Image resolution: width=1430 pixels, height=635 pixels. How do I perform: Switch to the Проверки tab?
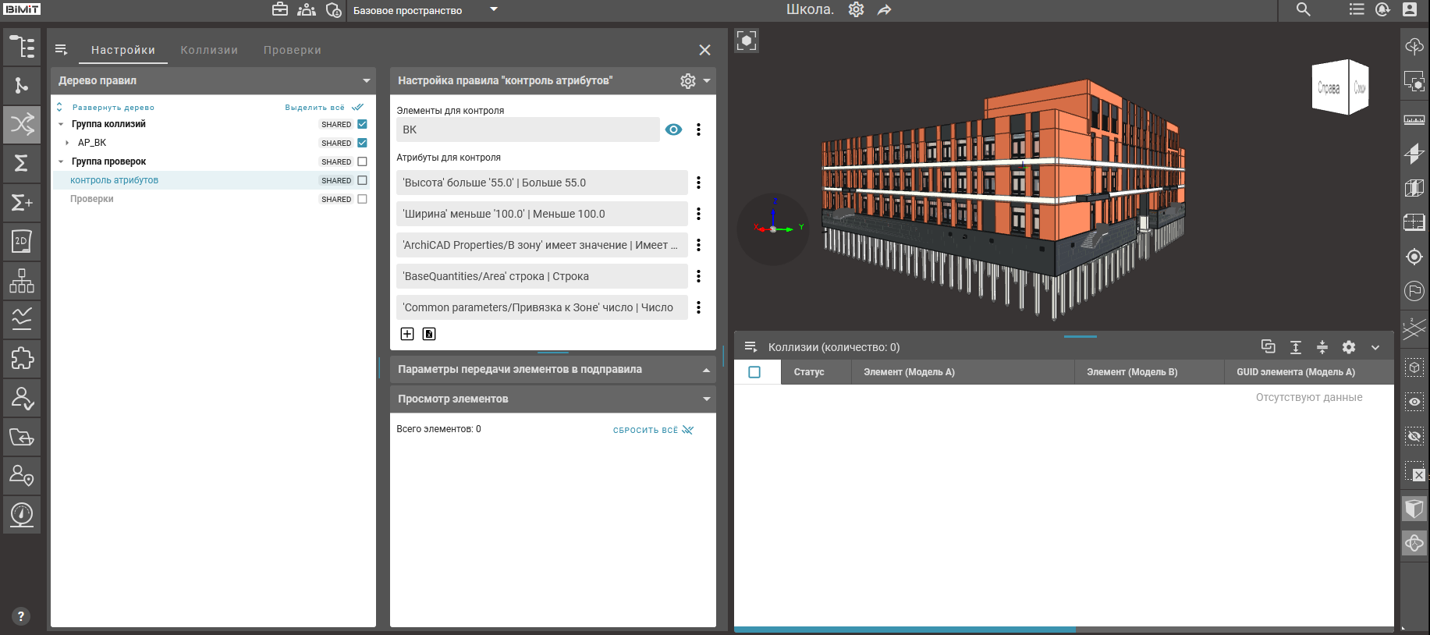click(292, 50)
